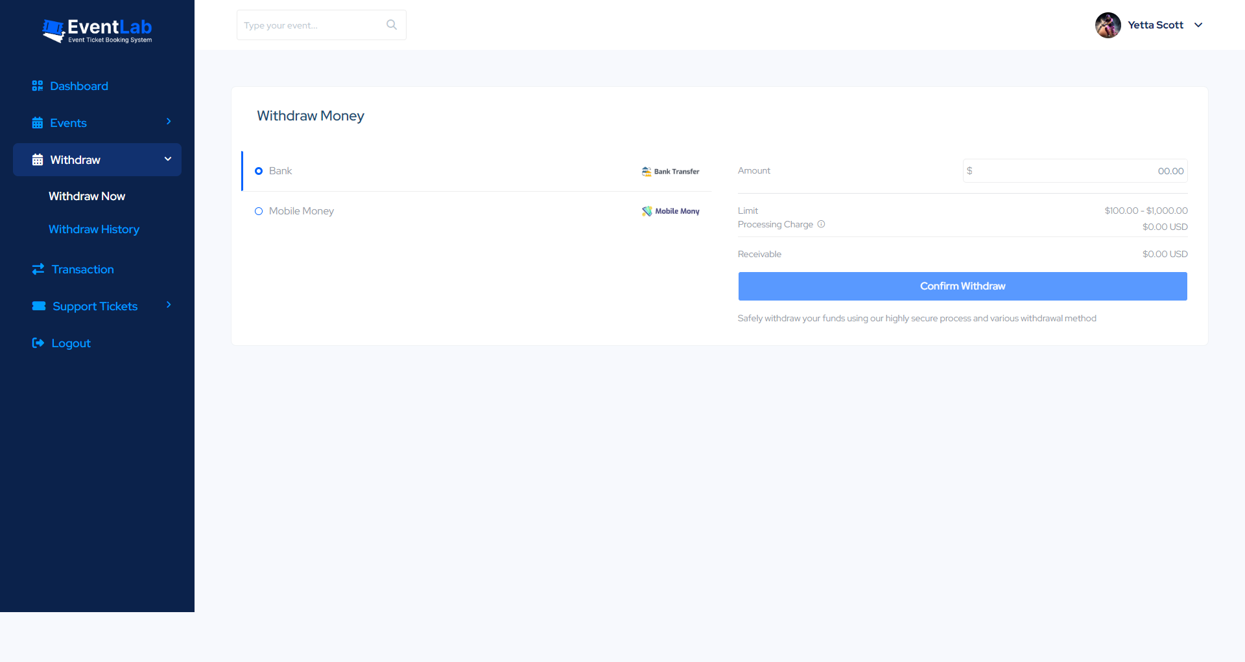
Task: Open the Support Tickets section
Action: click(x=95, y=306)
